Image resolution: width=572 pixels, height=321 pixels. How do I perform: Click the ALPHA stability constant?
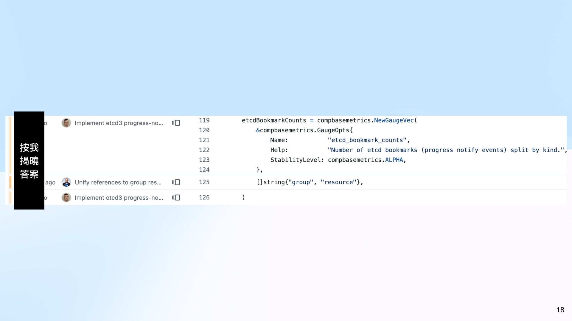394,160
